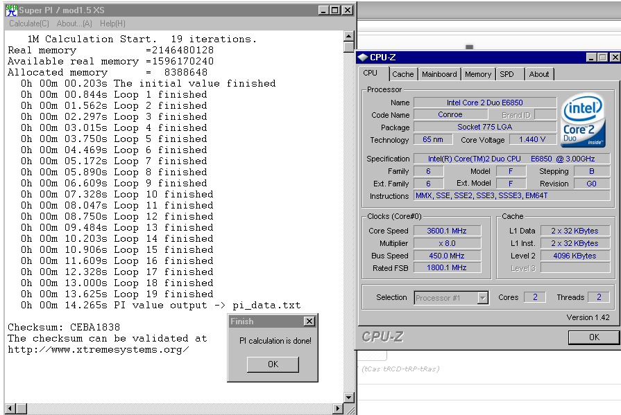Screen dimensions: 621x415
Task: Click the Bus Speed value '450.0 MHz'
Action: pyautogui.click(x=447, y=256)
